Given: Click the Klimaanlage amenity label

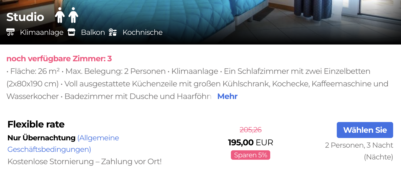Looking at the screenshot, I should (x=42, y=32).
